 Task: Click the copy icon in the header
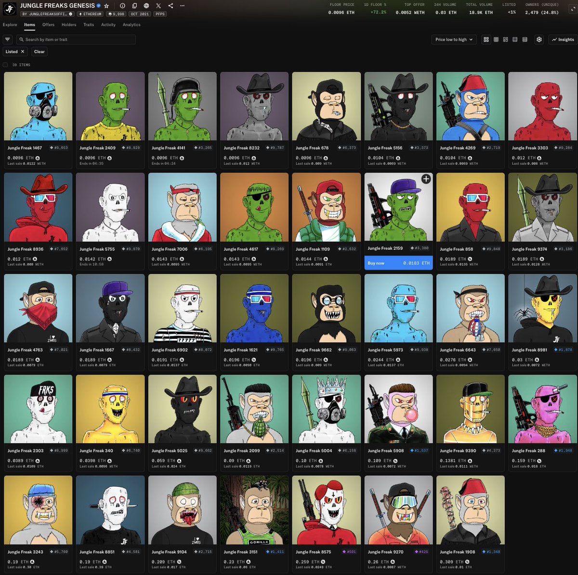[x=134, y=6]
